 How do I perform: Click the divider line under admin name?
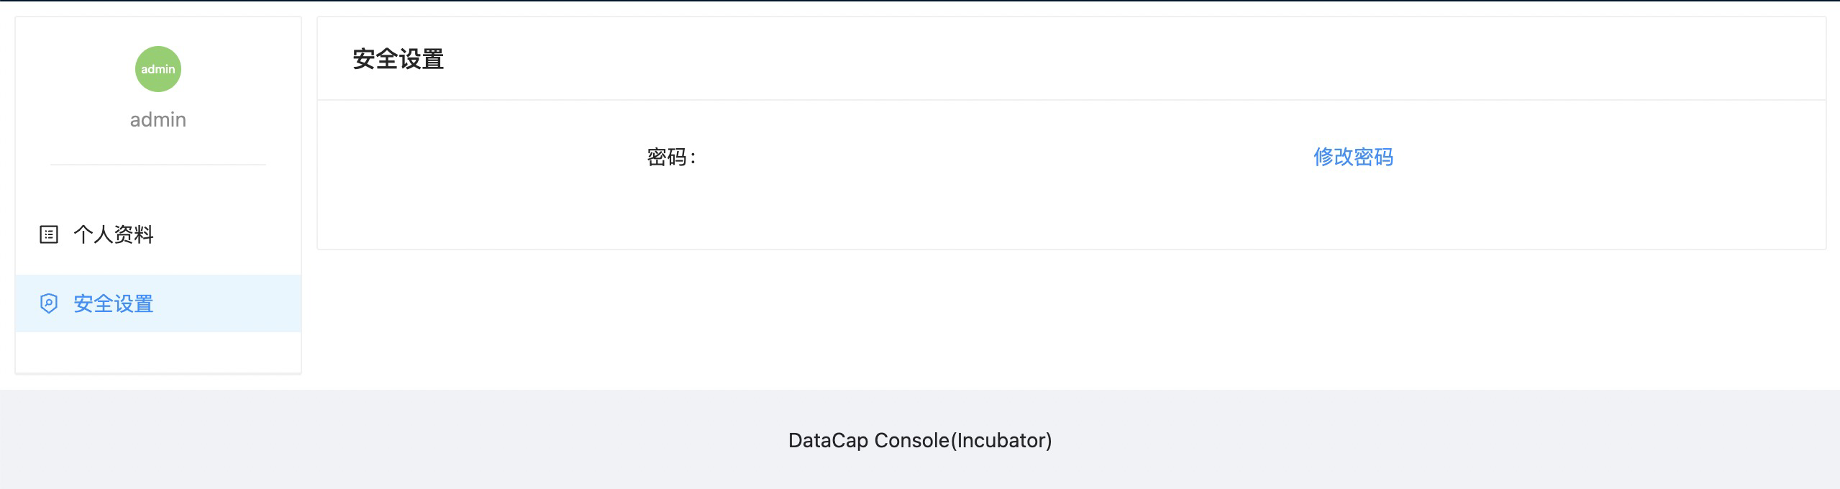(x=158, y=165)
